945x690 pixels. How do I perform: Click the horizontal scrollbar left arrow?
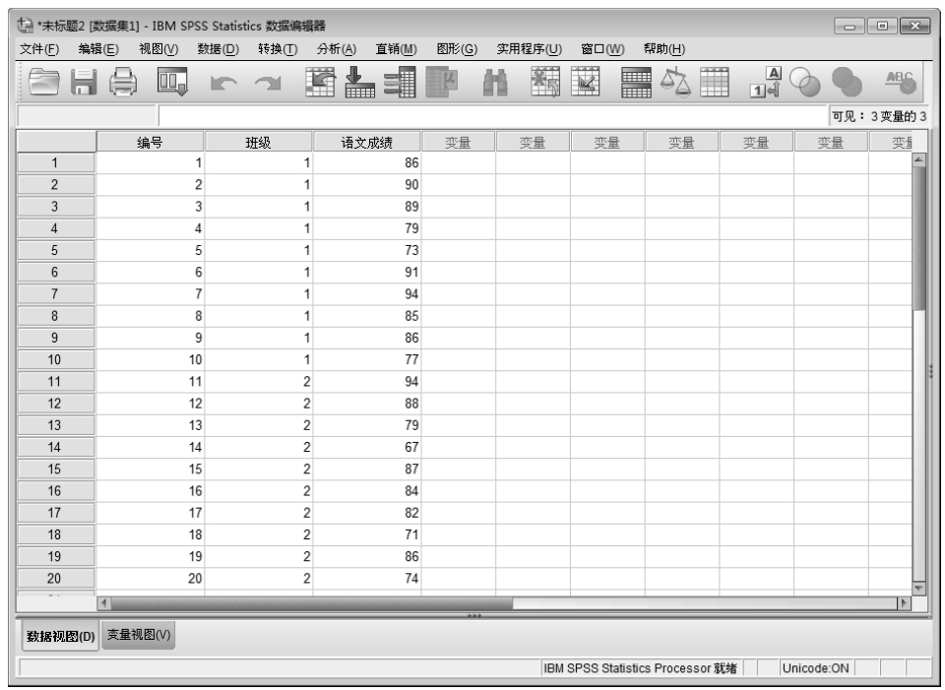pos(103,603)
